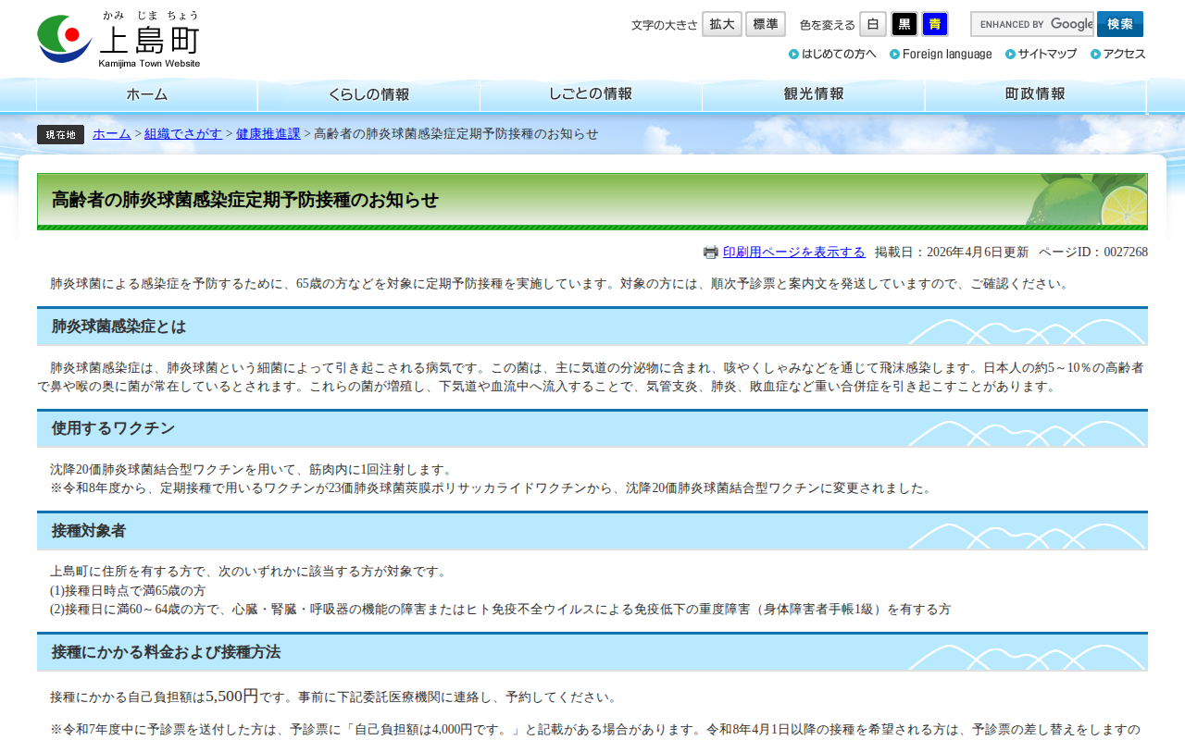Click the 現在地 location badge
The height and width of the screenshot is (740, 1185).
(60, 134)
